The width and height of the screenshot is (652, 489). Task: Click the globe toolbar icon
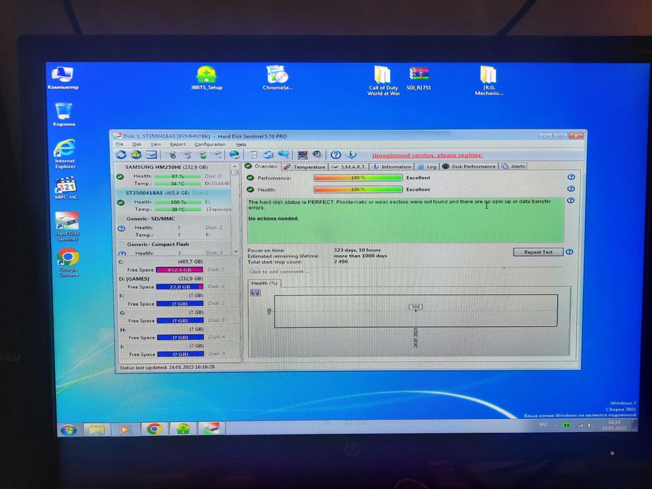[x=235, y=155]
